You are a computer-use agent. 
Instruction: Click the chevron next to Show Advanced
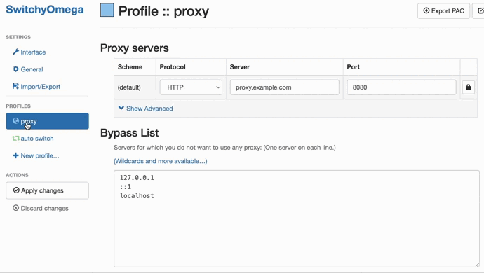[x=121, y=108]
